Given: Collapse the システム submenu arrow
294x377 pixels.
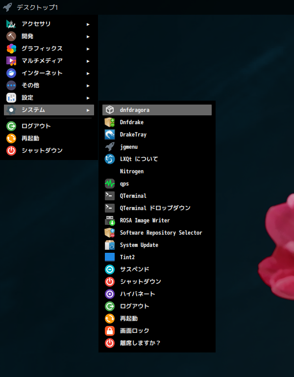Looking at the screenshot, I should [88, 110].
